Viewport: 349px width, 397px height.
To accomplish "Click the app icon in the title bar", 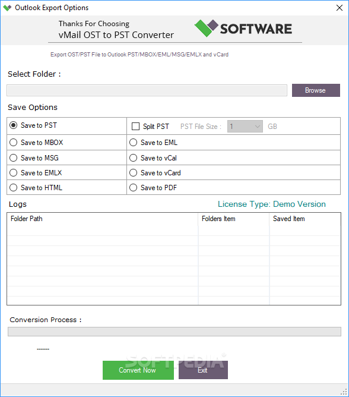I will coord(7,8).
